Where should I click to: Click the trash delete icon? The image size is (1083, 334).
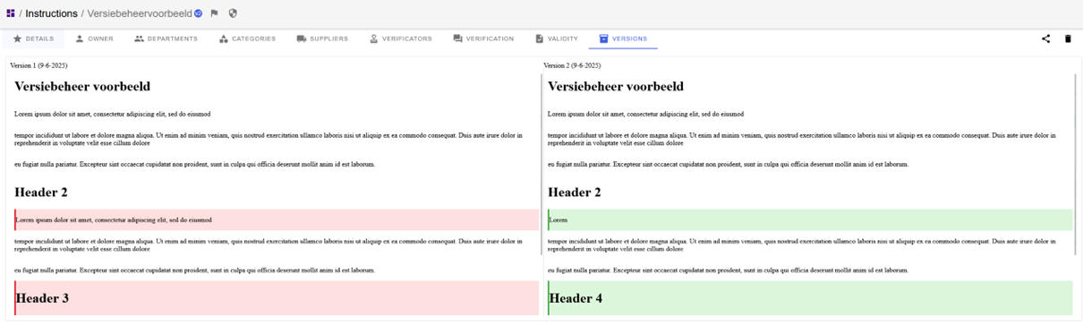1068,39
